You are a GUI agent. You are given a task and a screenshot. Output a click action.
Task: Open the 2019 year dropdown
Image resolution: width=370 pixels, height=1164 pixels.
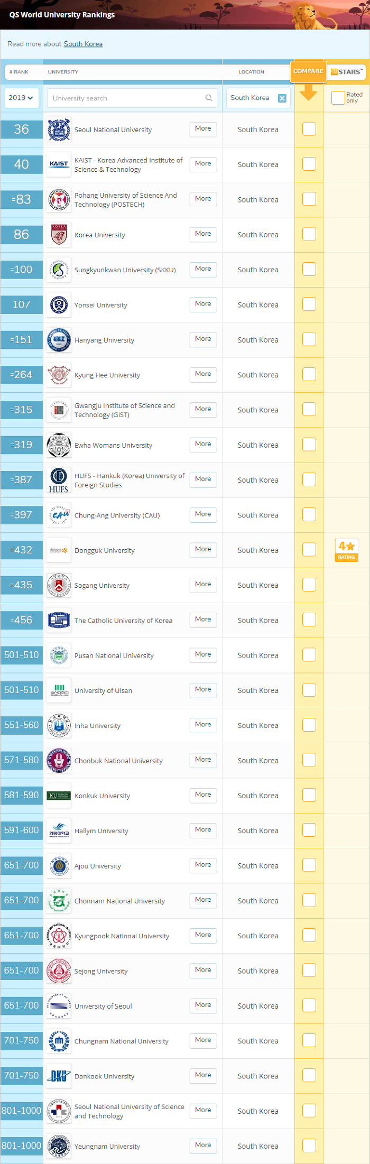tap(22, 98)
